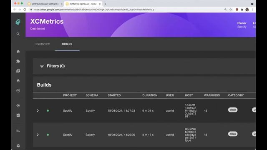Sort by DURATION column header
The height and width of the screenshot is (150, 267).
coord(150,95)
